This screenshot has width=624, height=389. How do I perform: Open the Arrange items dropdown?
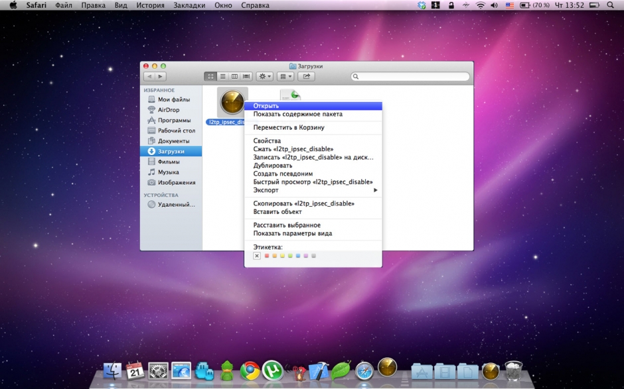pyautogui.click(x=285, y=76)
